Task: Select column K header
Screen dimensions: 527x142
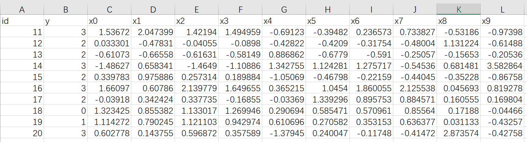Action: click(459, 10)
